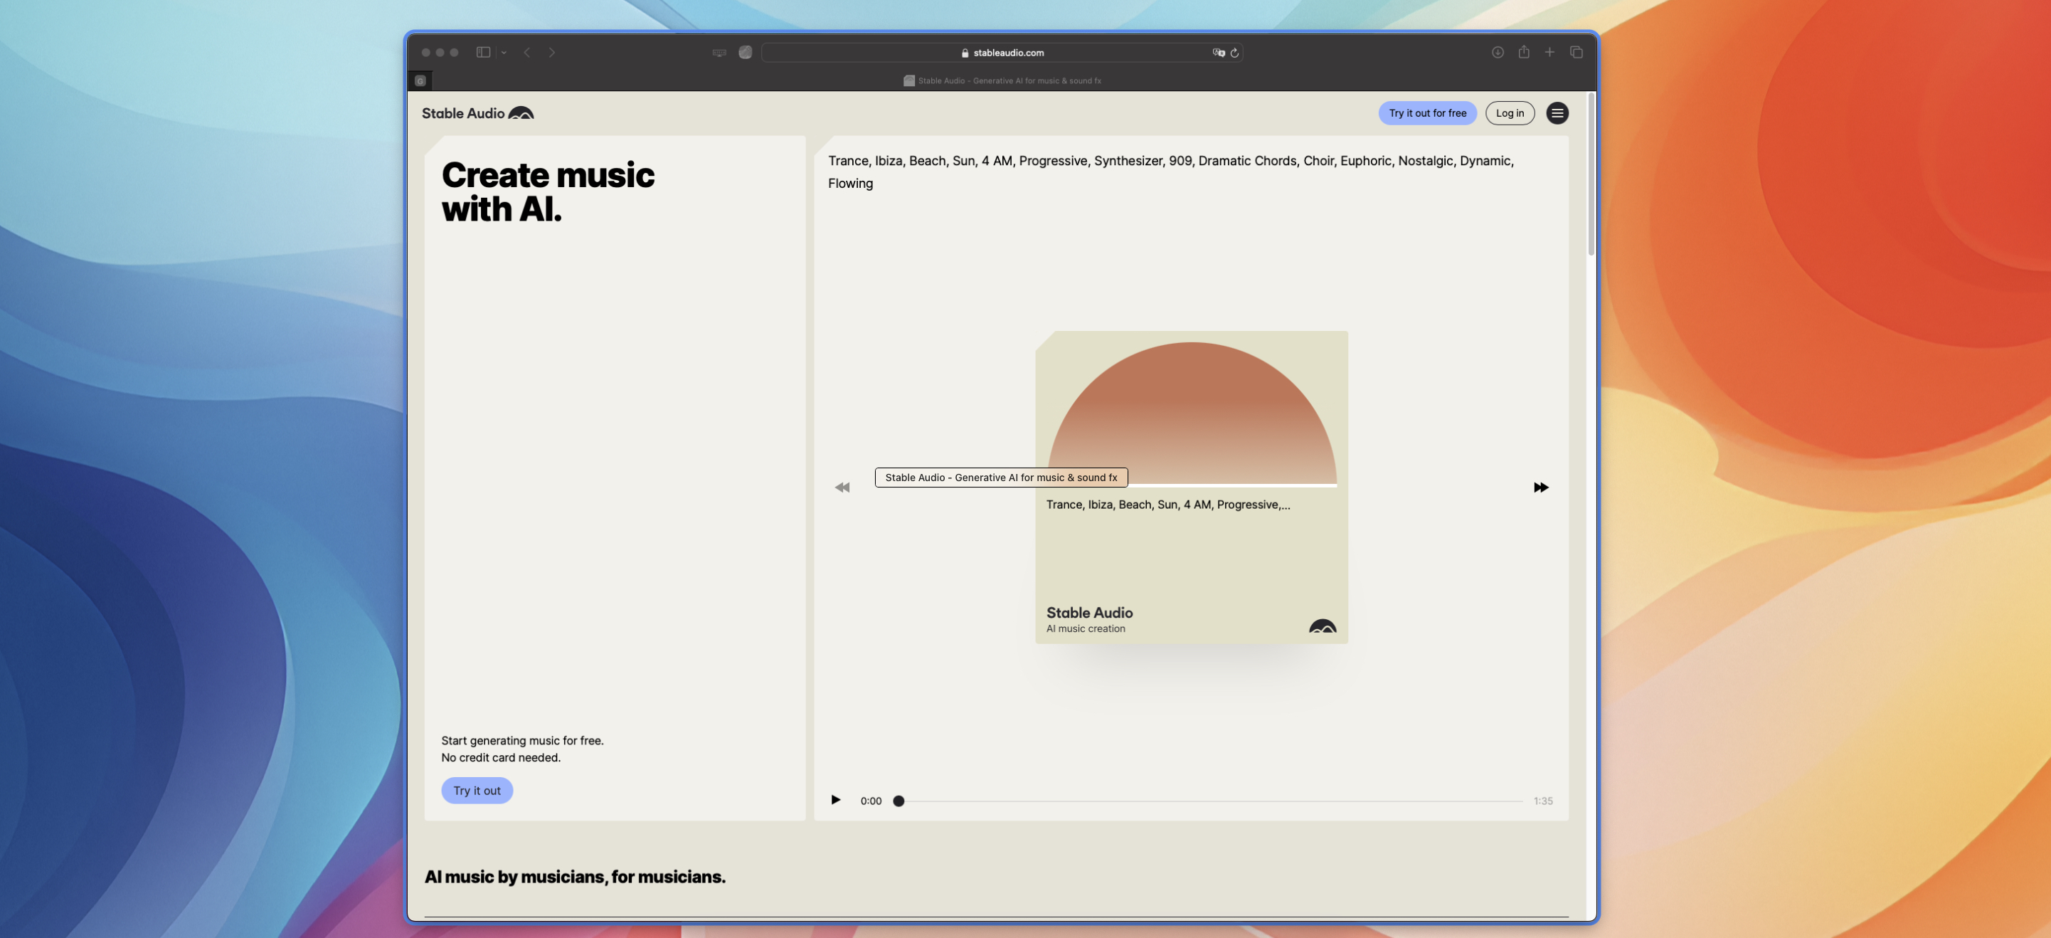Show the Safari tab overview
This screenshot has height=938, width=2051.
[x=1575, y=53]
